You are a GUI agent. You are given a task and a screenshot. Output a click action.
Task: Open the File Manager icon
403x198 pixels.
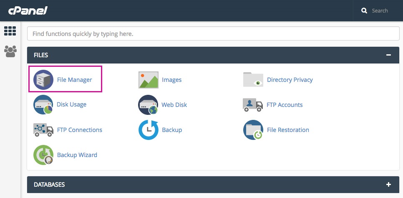(43, 79)
